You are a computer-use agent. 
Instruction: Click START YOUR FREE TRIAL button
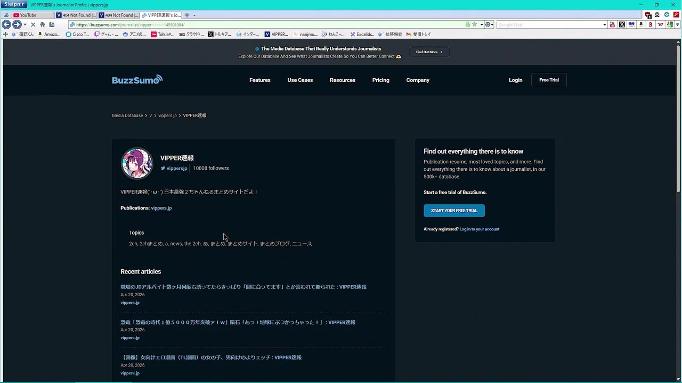click(x=454, y=211)
